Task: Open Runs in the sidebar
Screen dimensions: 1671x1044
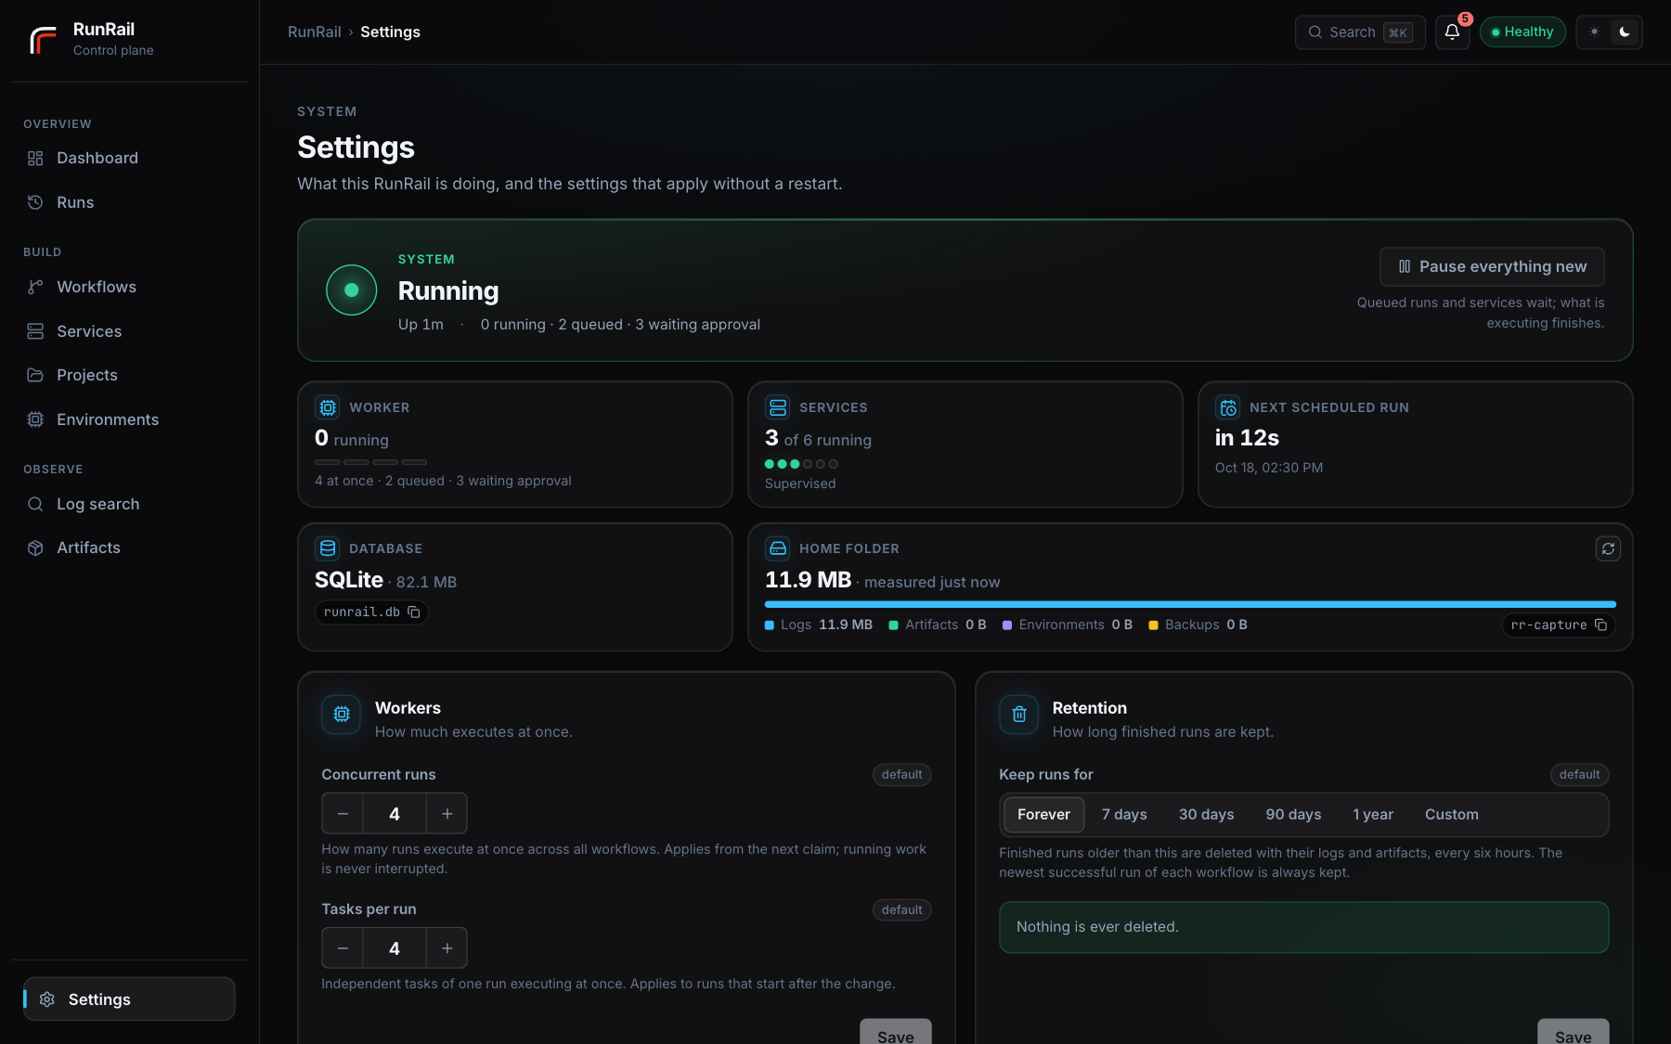Action: tap(129, 202)
